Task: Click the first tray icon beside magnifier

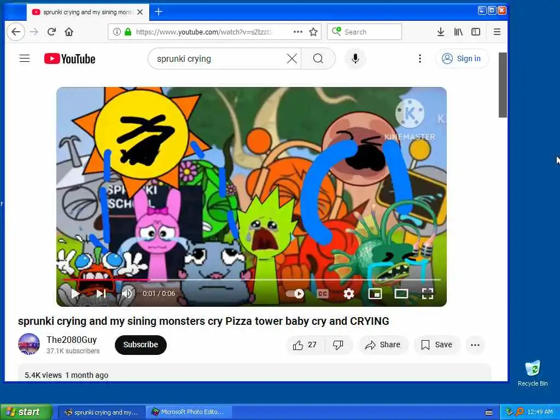Action: pos(509,412)
